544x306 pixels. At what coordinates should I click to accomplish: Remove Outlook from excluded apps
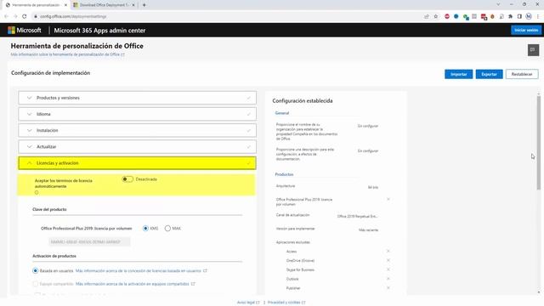(x=388, y=279)
